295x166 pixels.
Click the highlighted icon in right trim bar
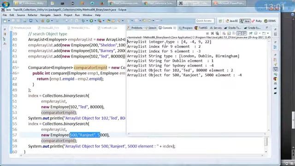point(276,69)
